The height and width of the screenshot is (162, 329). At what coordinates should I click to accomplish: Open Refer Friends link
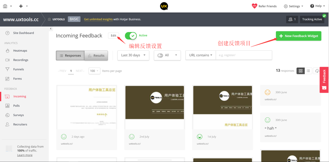[267, 6]
